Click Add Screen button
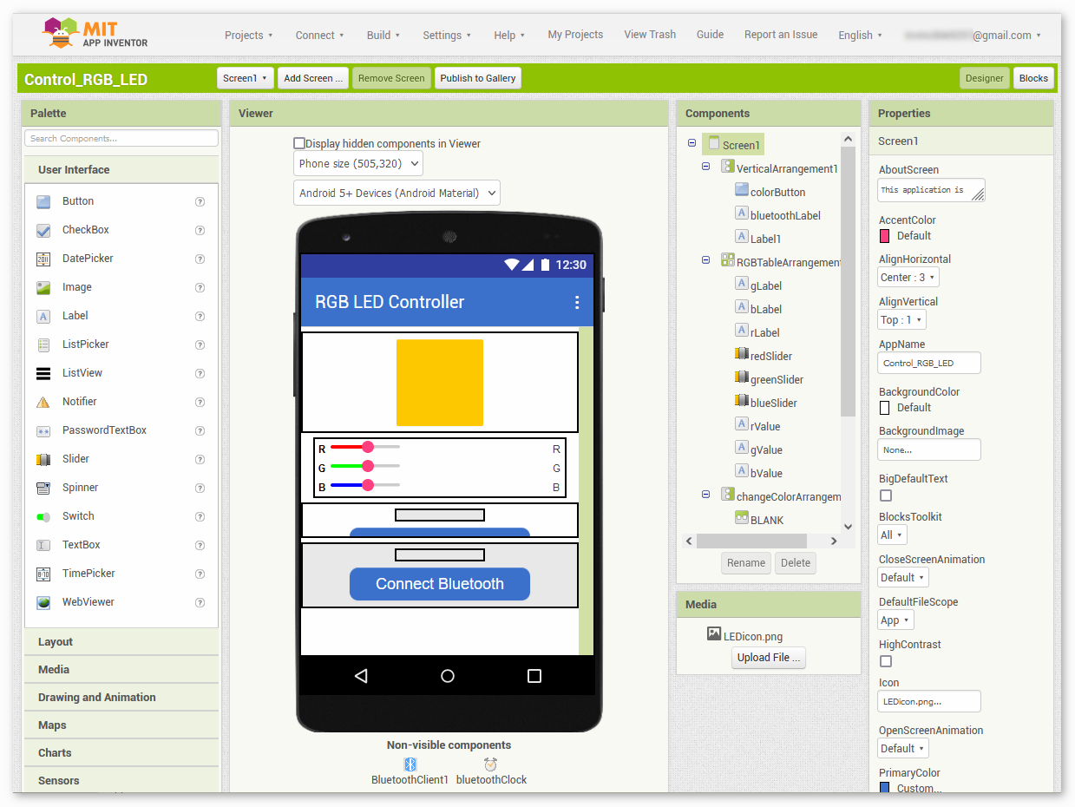 (313, 78)
